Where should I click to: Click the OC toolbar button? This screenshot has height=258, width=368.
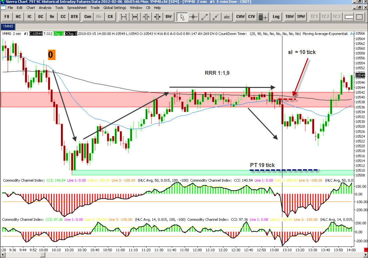(41, 17)
